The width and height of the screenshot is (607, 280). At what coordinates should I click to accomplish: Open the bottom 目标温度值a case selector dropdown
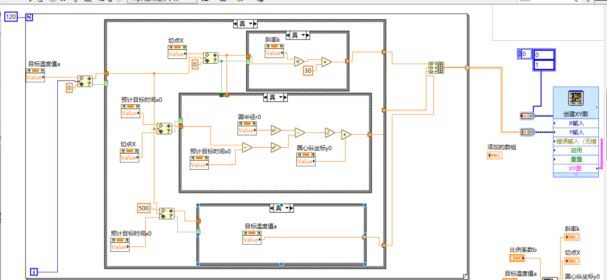287,208
